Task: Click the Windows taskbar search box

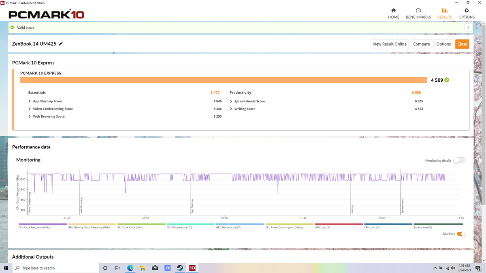Action: [55, 268]
